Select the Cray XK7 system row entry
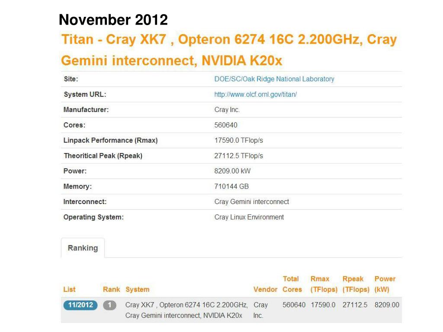This screenshot has width=443, height=332. 186,310
